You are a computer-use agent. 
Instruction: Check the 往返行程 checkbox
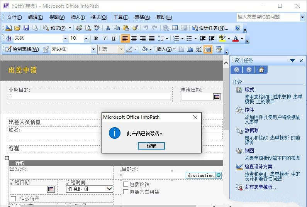tap(13, 199)
